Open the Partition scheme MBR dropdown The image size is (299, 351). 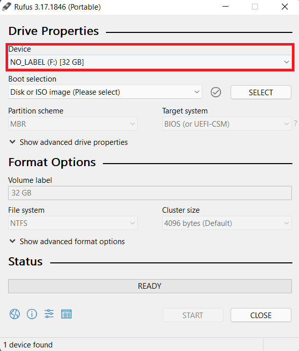pyautogui.click(x=73, y=124)
